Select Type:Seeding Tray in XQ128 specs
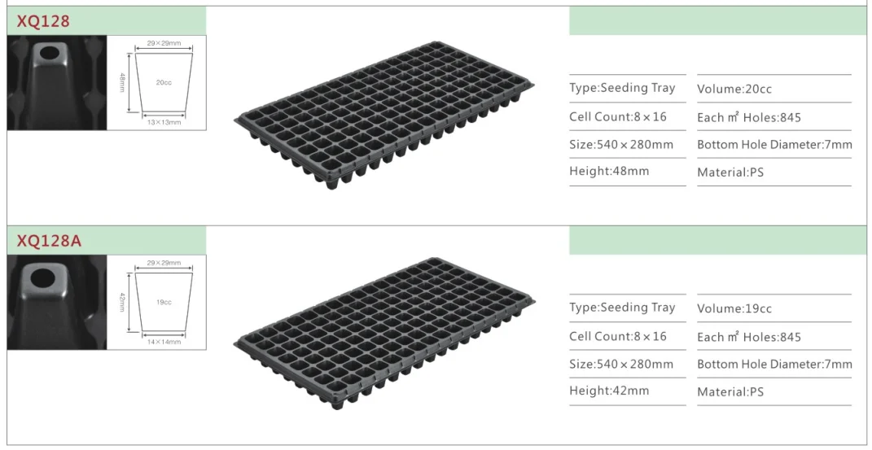 pyautogui.click(x=627, y=88)
